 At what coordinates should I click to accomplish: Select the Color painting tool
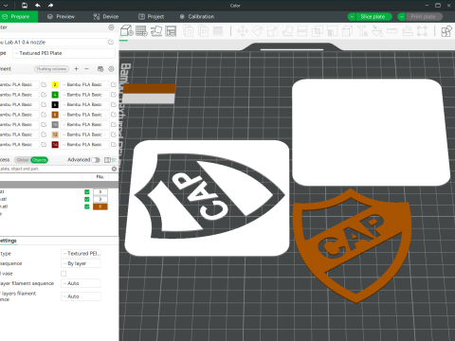[x=377, y=31]
